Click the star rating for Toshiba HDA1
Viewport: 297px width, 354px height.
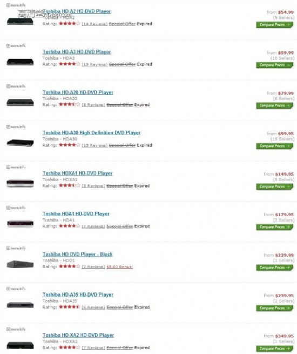[70, 226]
